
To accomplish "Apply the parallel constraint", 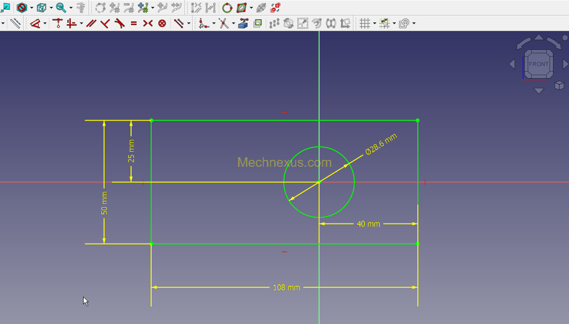I will click(x=91, y=23).
